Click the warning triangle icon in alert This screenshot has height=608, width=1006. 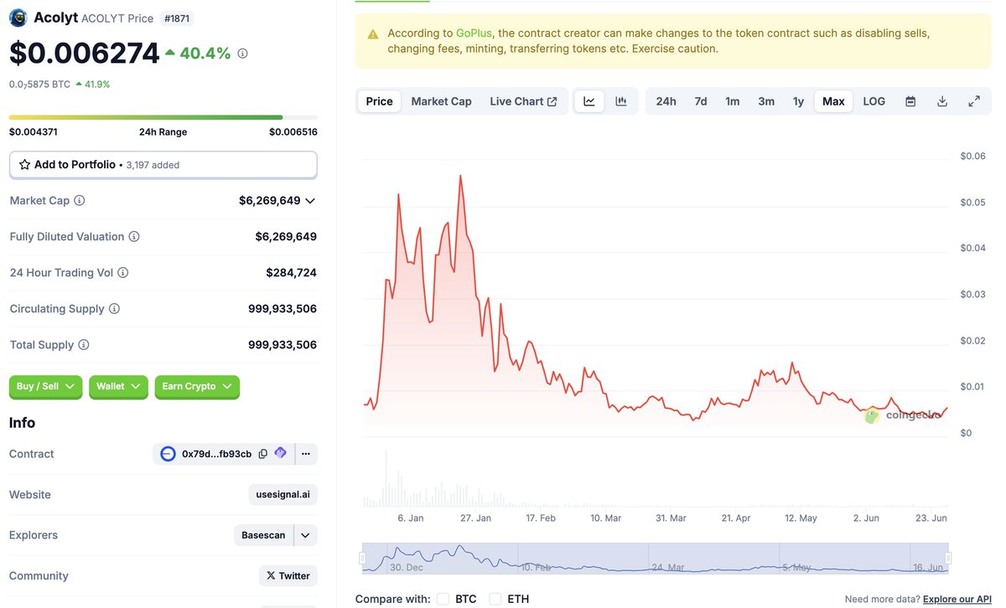372,34
